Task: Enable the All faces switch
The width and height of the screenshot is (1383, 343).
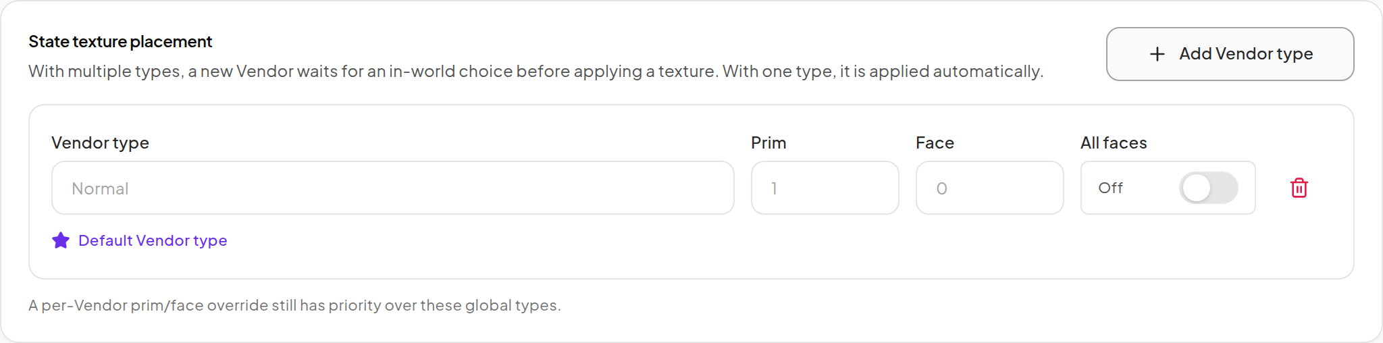Action: coord(1208,188)
